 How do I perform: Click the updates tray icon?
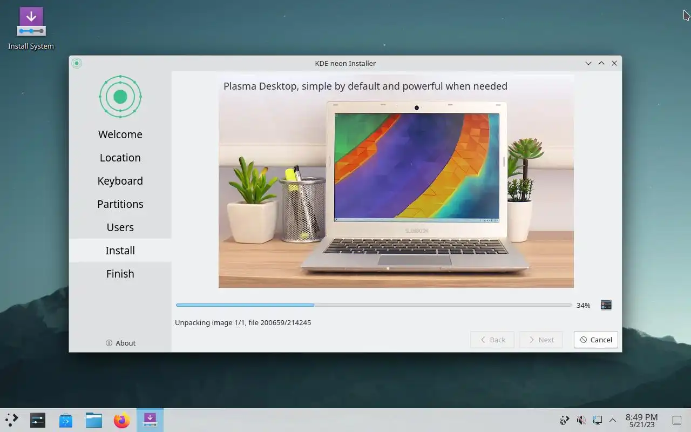(x=565, y=420)
